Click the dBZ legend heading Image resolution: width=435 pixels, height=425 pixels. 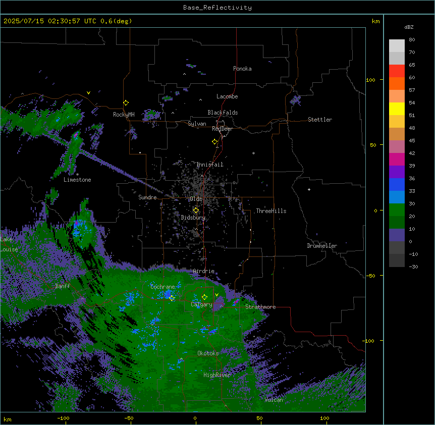point(409,27)
